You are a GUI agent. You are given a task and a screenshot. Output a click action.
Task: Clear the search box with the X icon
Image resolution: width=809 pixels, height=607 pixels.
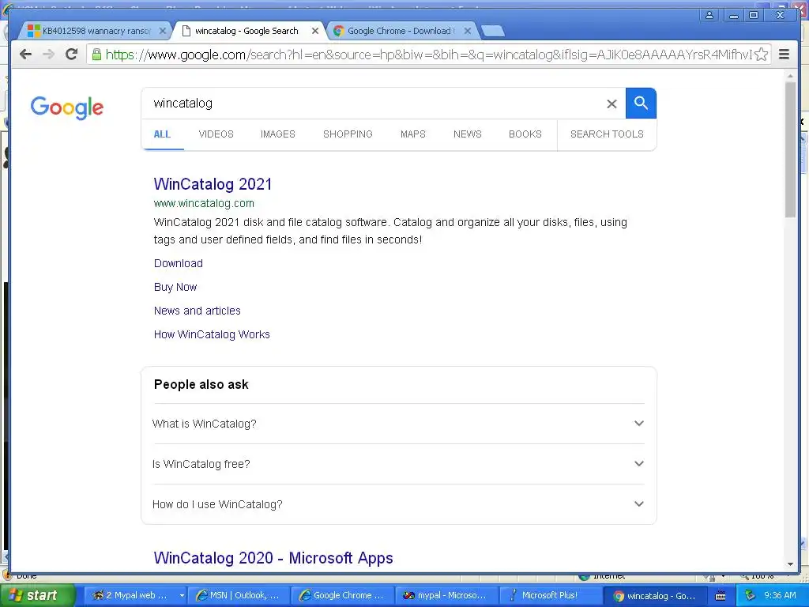pos(611,104)
